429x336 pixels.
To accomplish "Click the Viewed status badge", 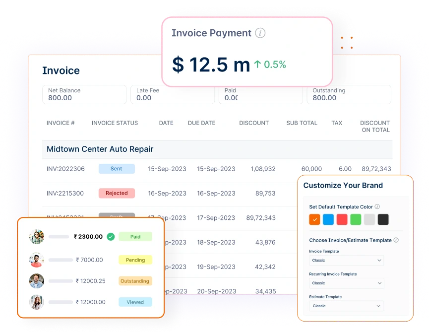I will 135,302.
